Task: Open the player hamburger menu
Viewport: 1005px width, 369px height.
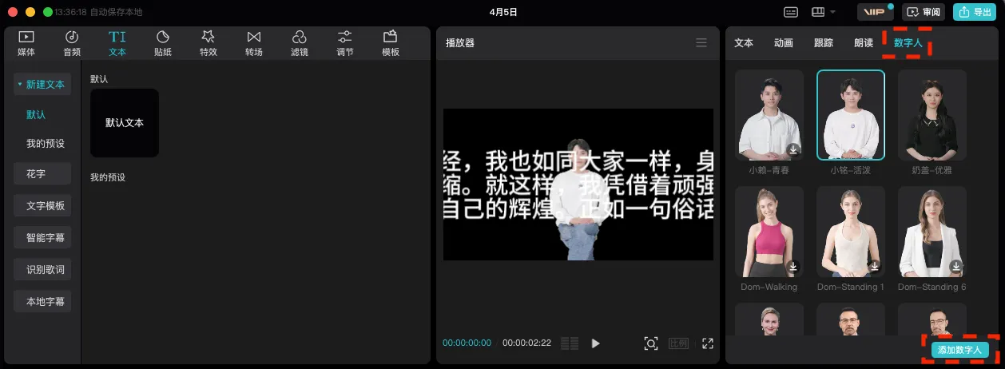Action: [x=701, y=43]
